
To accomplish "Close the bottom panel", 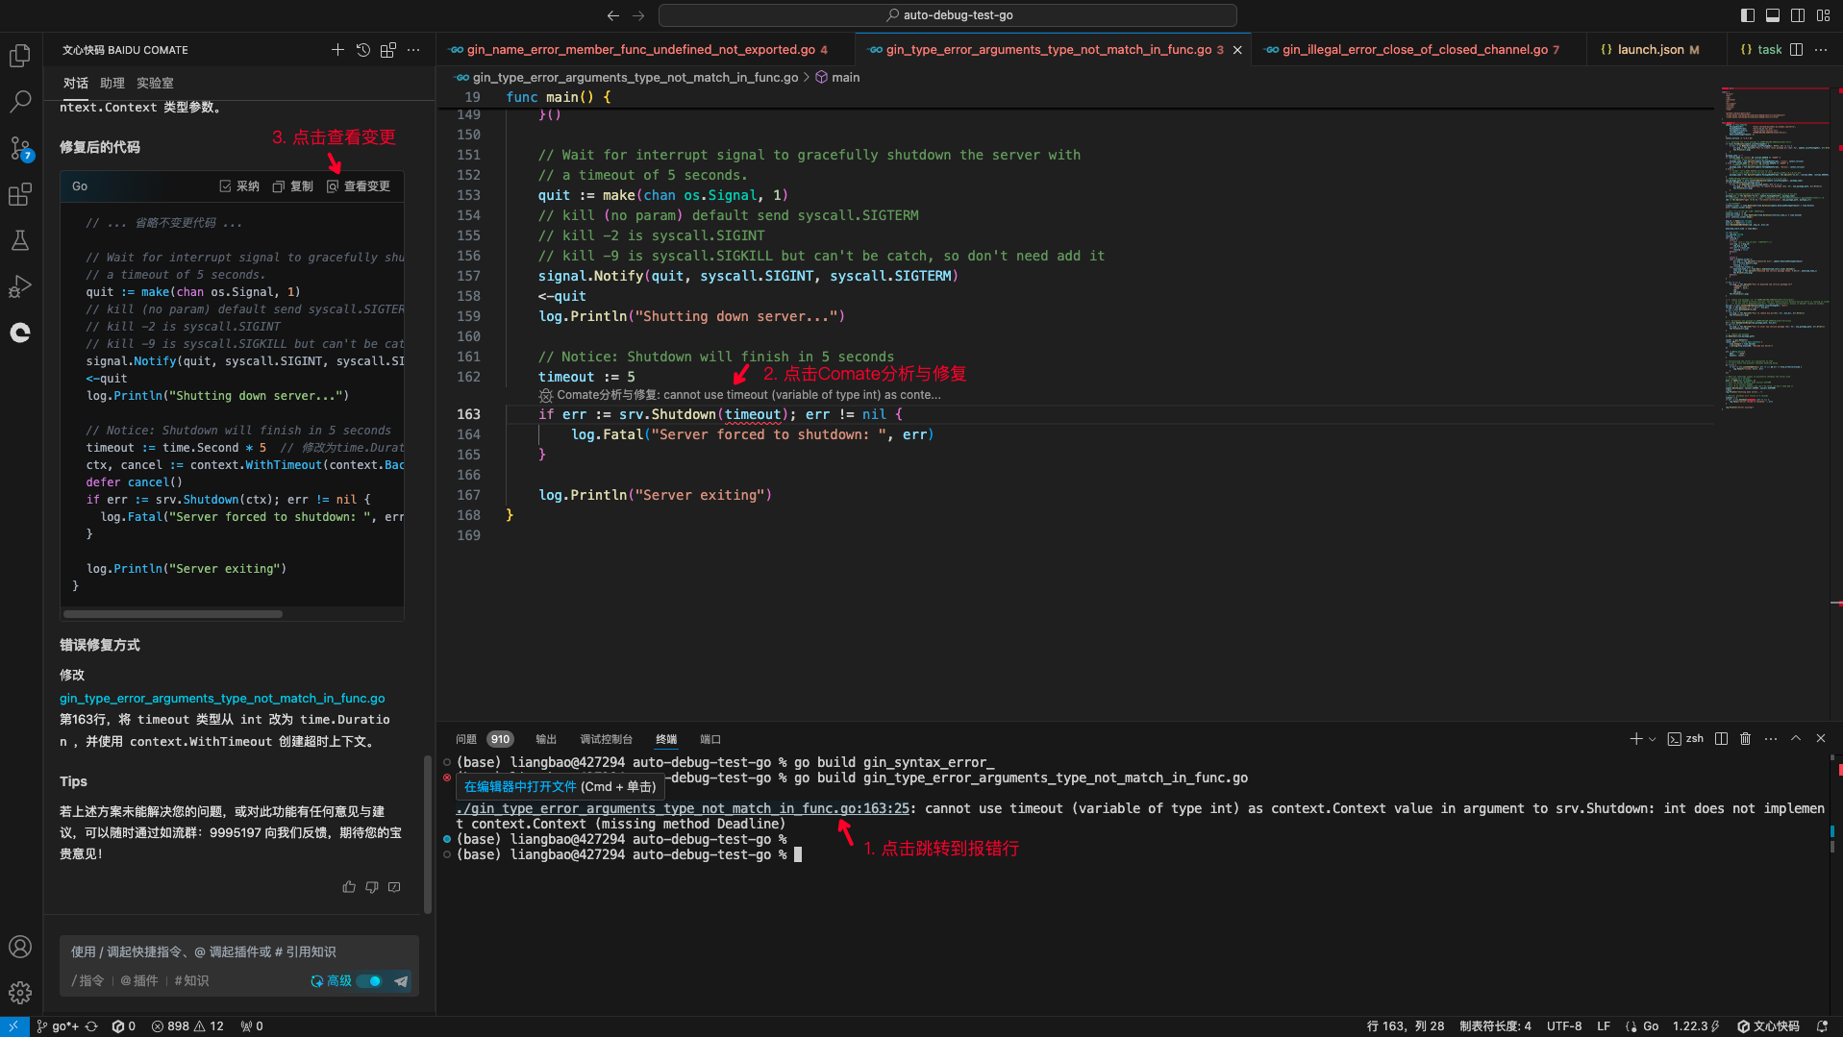I will click(x=1821, y=739).
